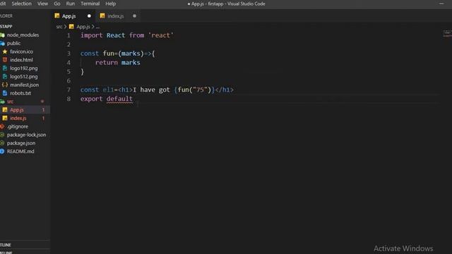
Task: Open index.html in the explorer
Action: (21, 60)
